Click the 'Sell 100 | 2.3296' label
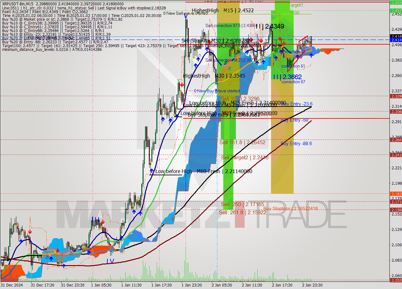 point(240,98)
